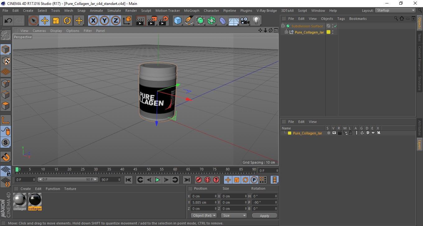
Task: Click yellow color swatch in Layers panel
Action: pyautogui.click(x=290, y=133)
